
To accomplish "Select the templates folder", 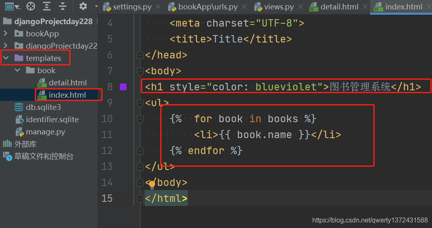I will point(43,58).
